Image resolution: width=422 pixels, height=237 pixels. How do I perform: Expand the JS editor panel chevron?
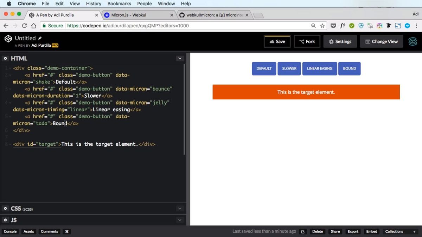point(180,220)
